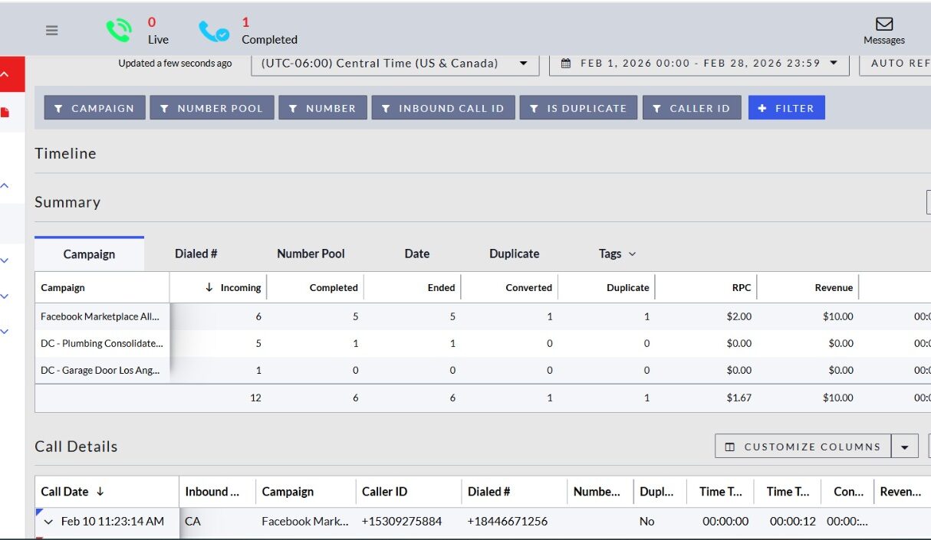Image resolution: width=931 pixels, height=540 pixels.
Task: Click the Customize Columns button
Action: click(x=803, y=447)
